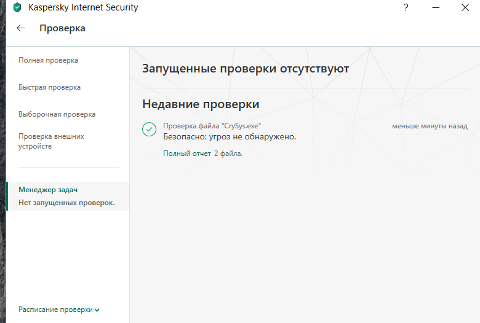Open Проверка внешних устройств section
This screenshot has width=480, height=323.
pyautogui.click(x=52, y=141)
